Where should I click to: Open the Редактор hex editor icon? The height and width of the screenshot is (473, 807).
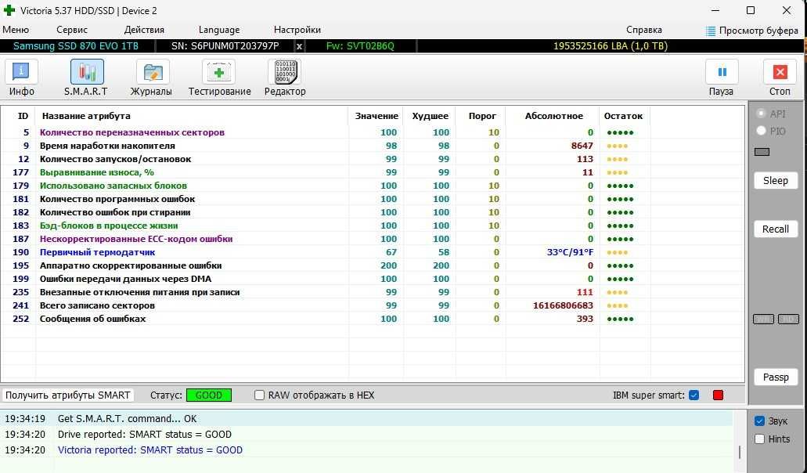(285, 72)
